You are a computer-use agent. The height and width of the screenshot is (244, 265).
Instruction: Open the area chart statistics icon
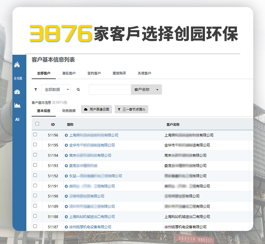coord(17,105)
